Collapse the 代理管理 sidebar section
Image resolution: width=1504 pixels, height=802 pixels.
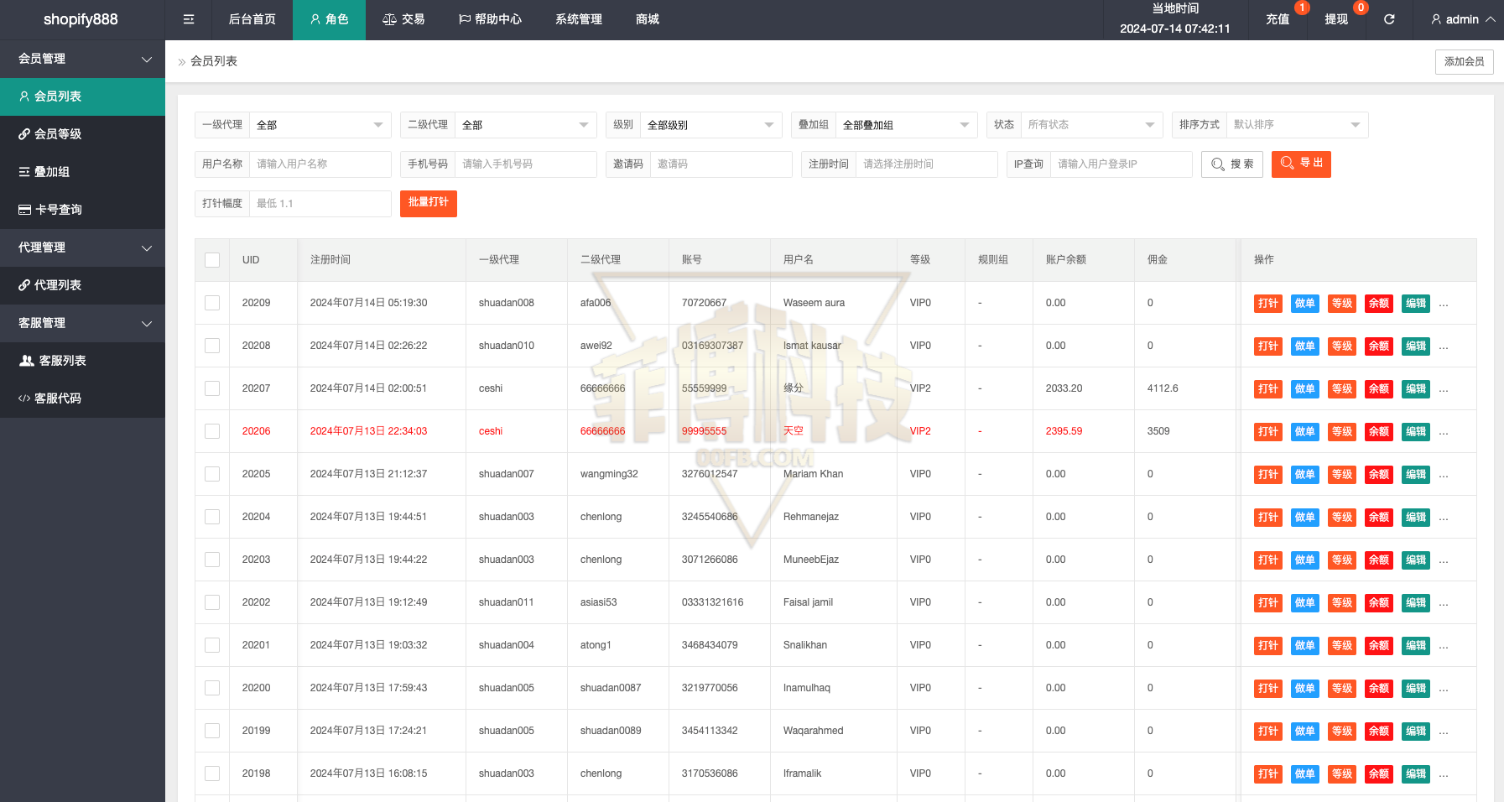(82, 247)
